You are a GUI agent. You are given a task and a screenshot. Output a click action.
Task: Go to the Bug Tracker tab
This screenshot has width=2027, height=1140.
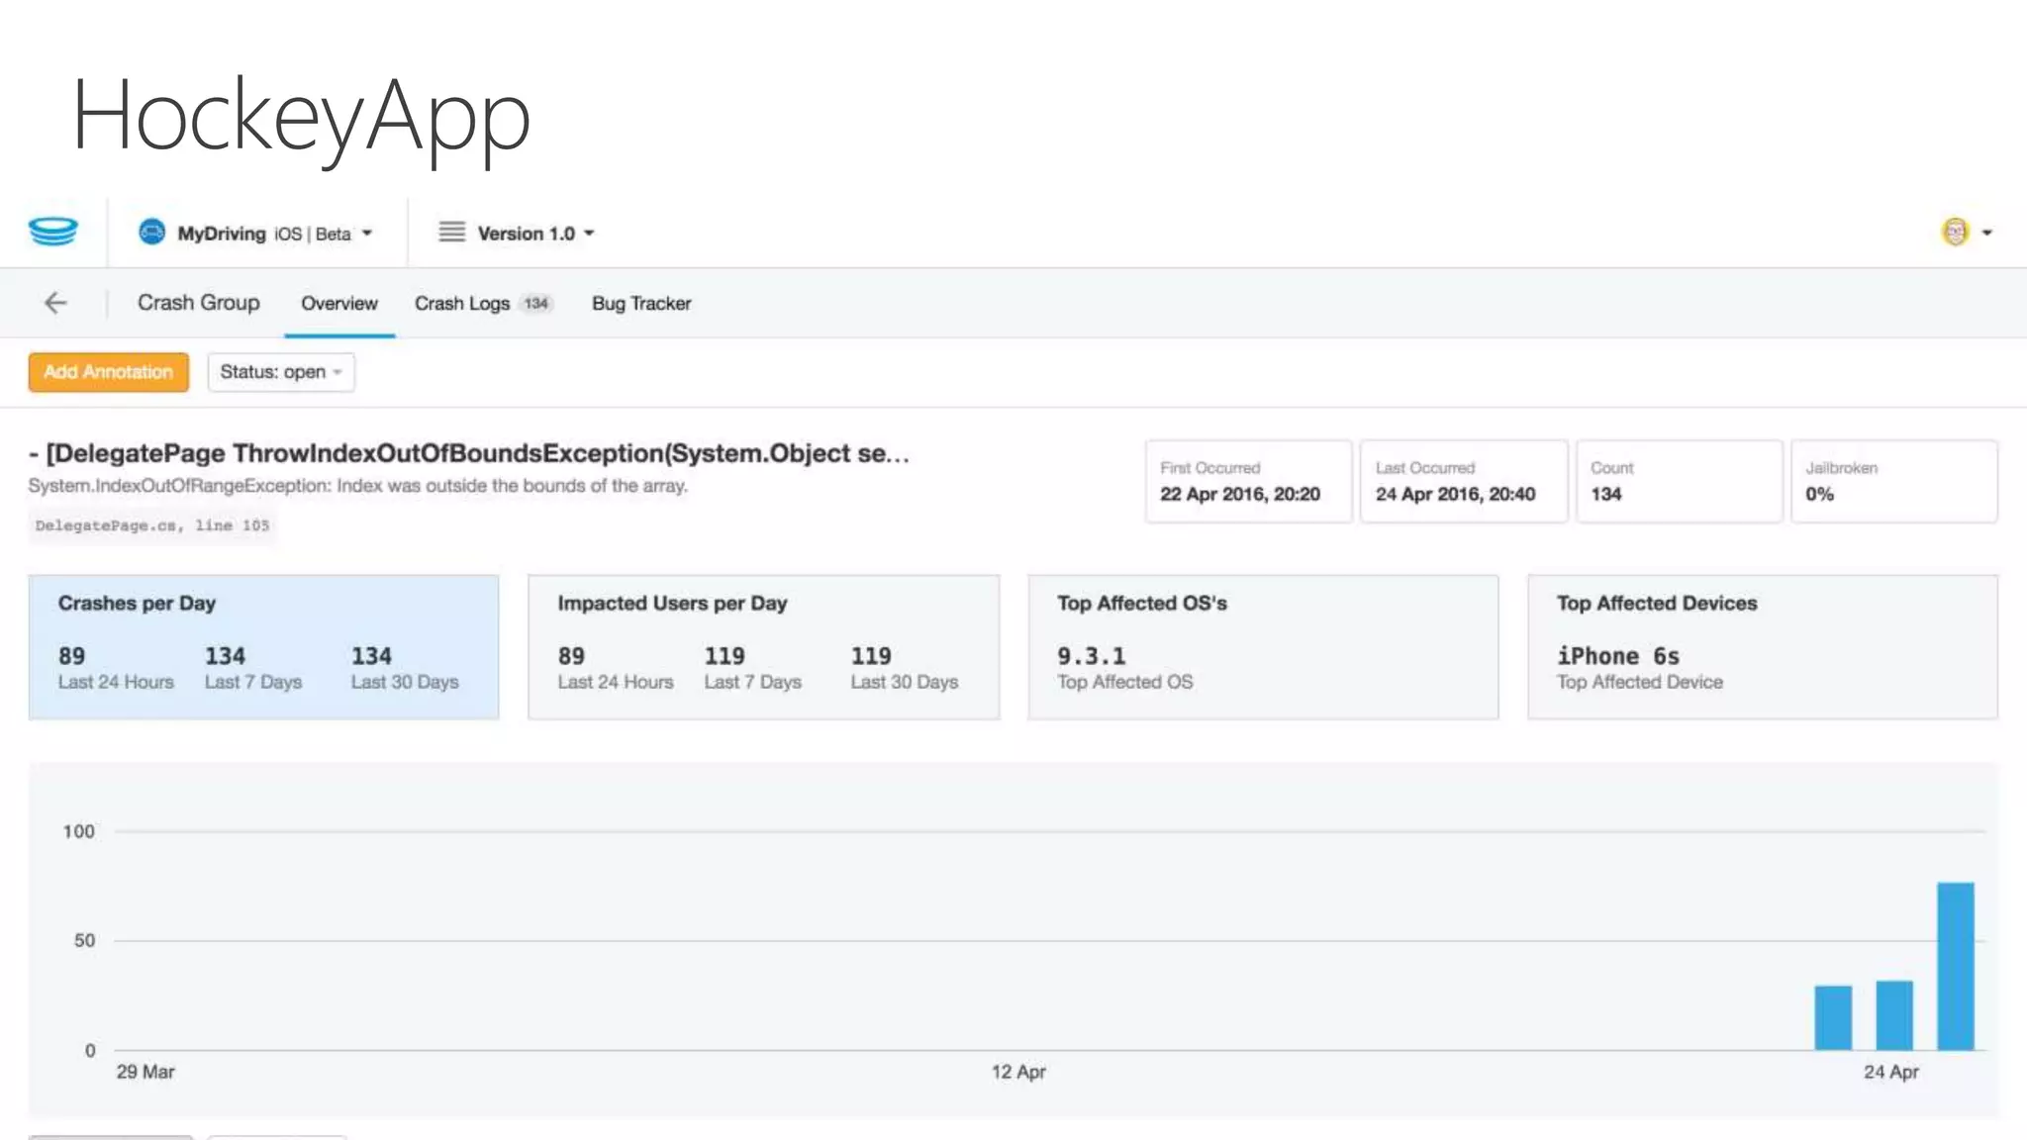click(641, 304)
